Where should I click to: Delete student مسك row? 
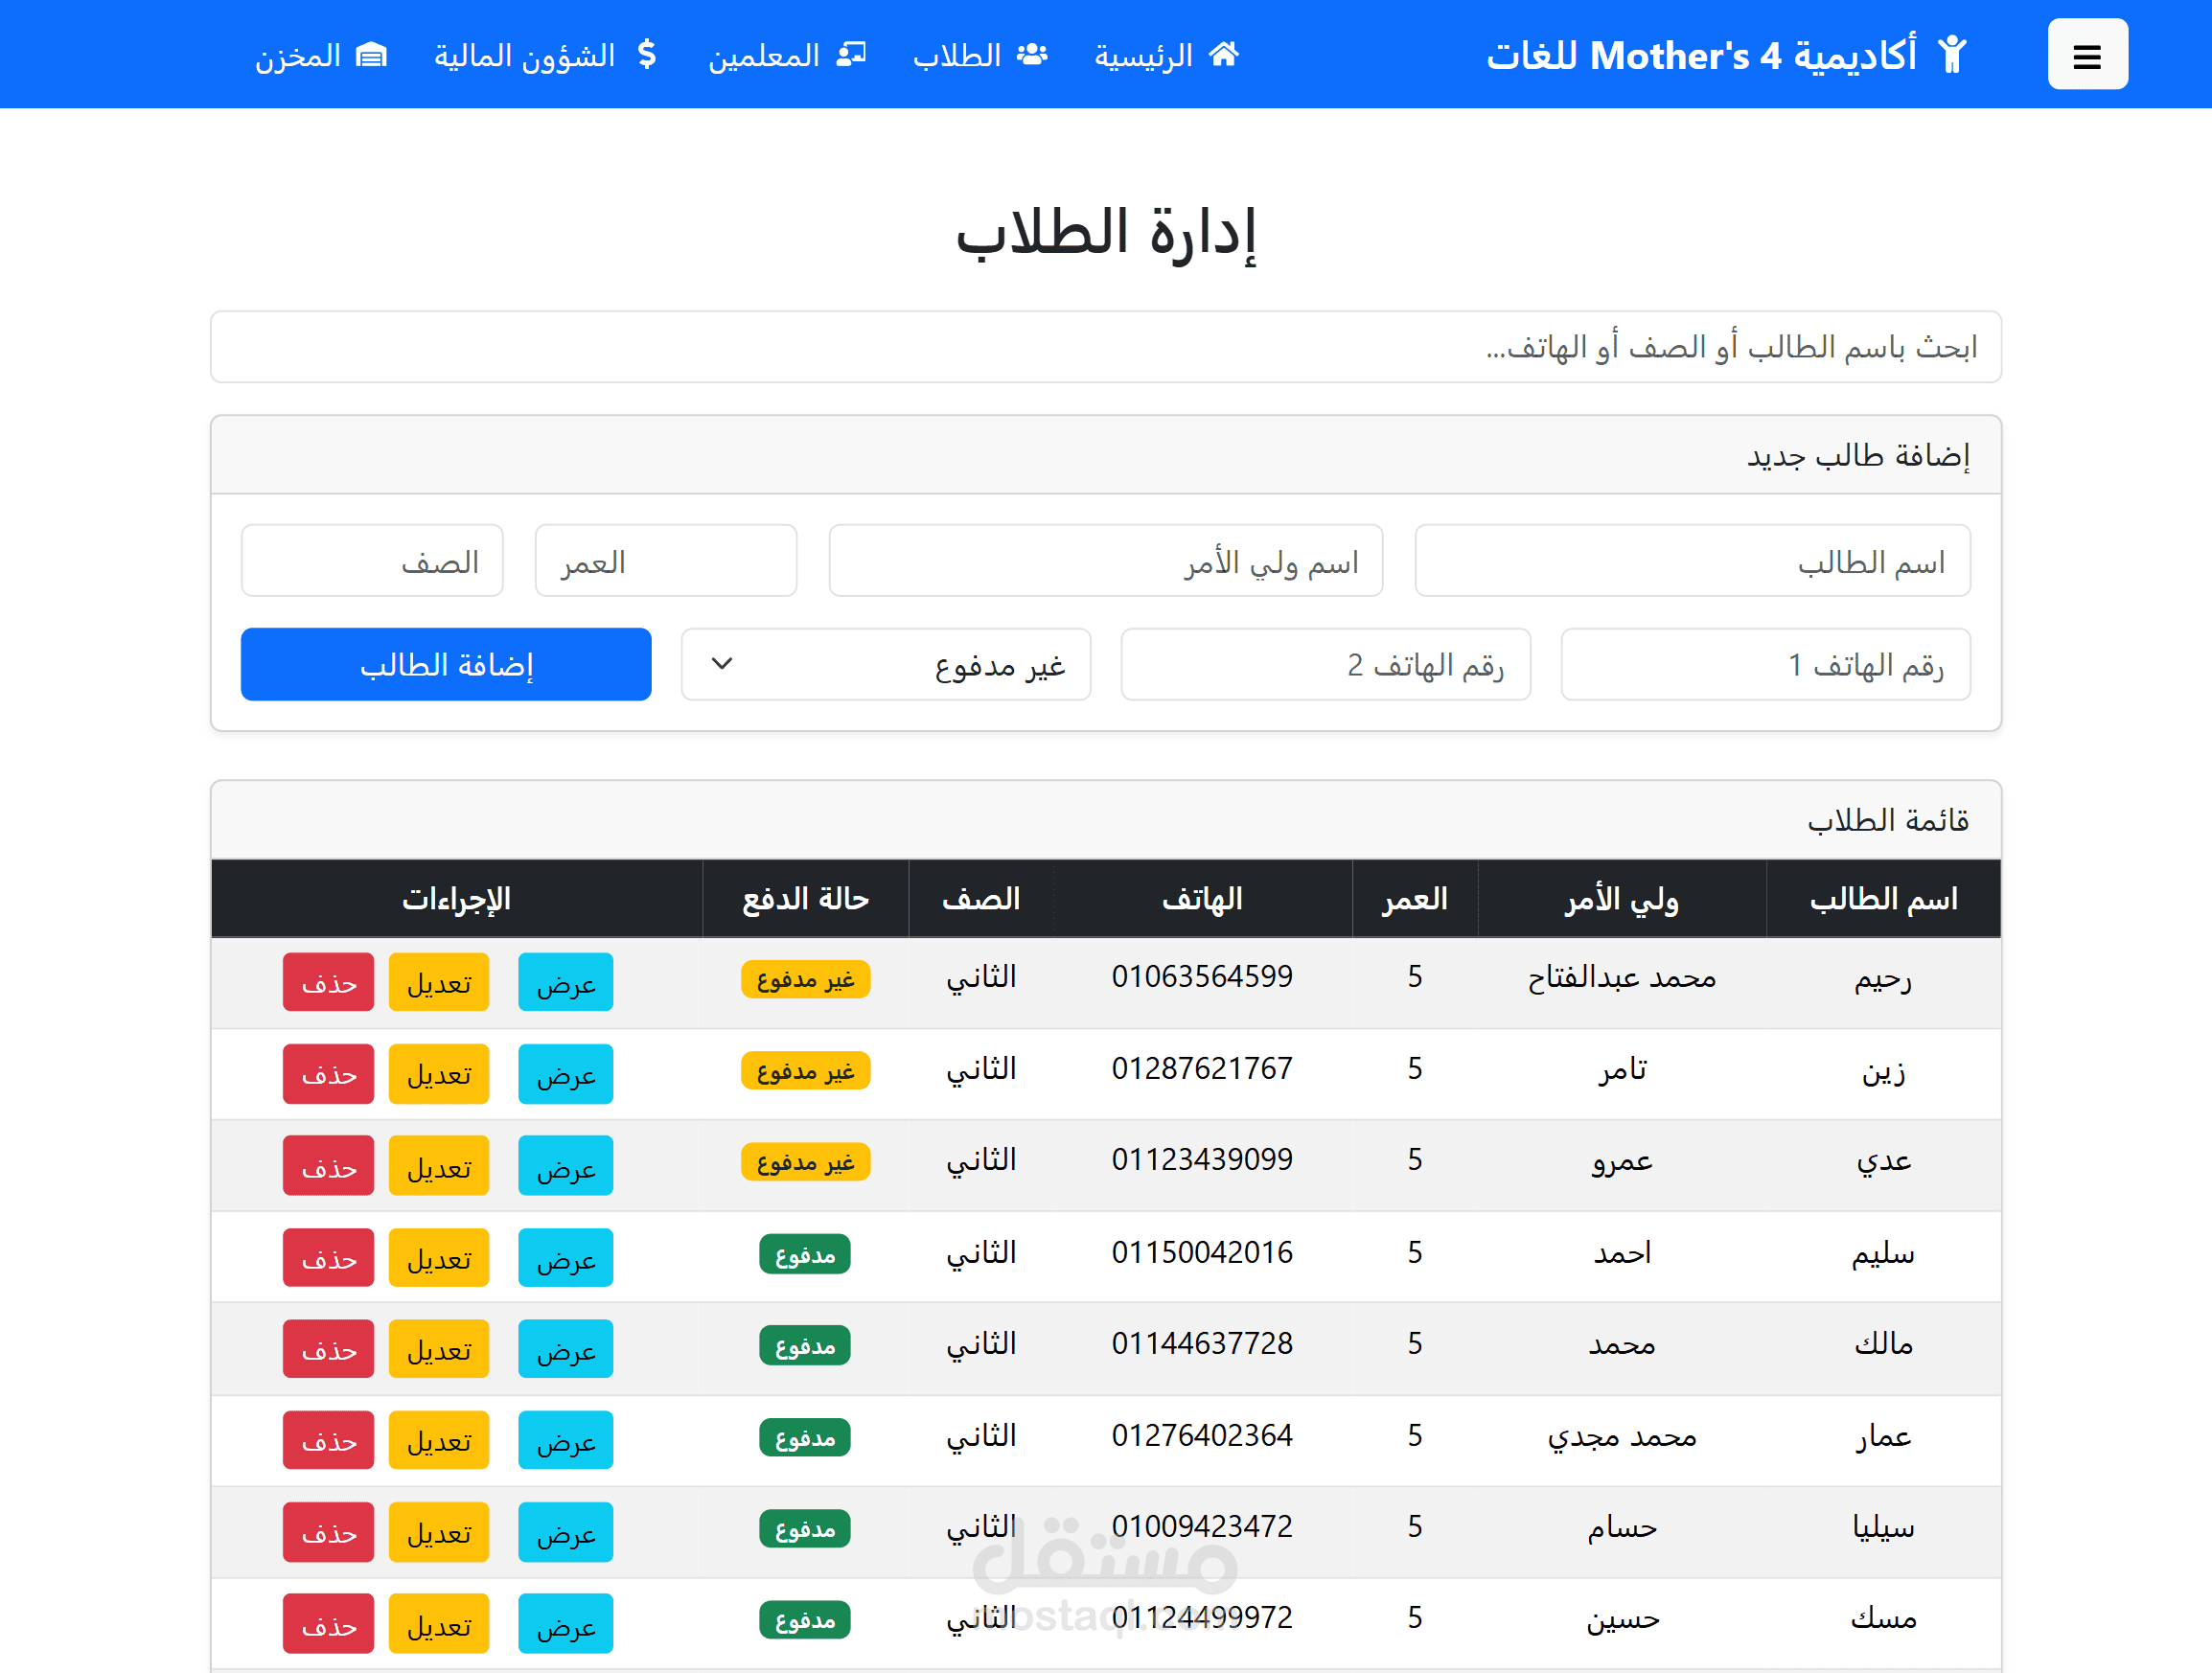[328, 1624]
